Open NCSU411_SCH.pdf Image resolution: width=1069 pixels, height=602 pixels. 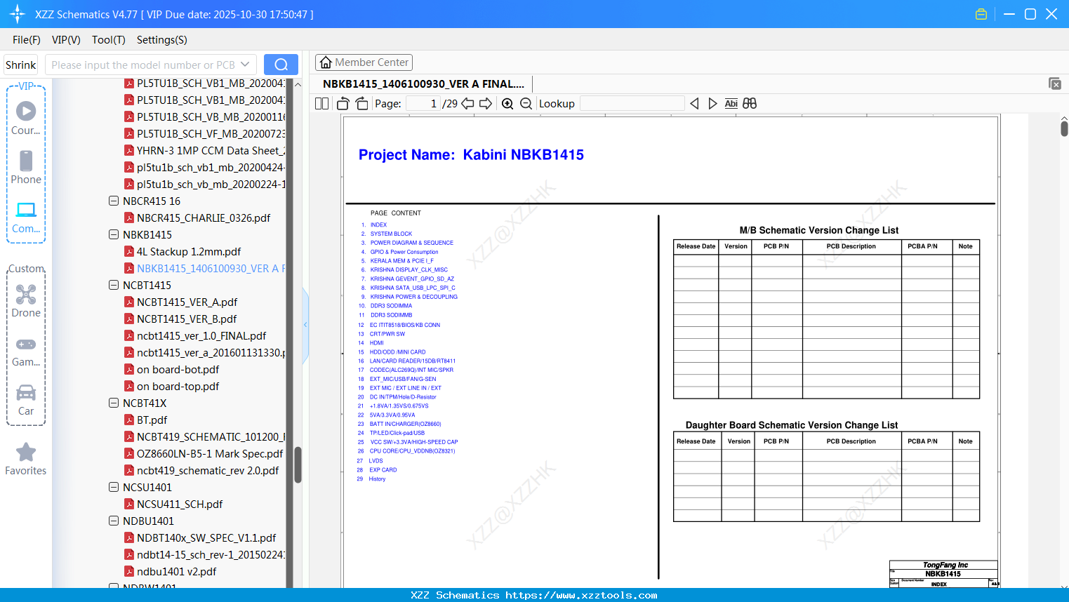[180, 504]
